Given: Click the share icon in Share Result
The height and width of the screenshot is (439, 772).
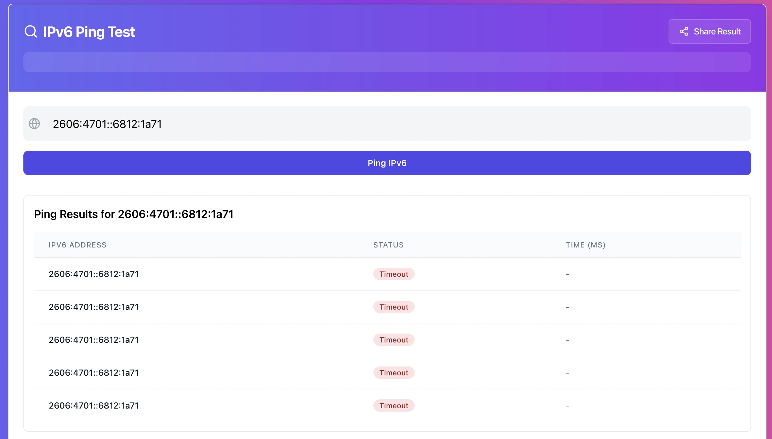Looking at the screenshot, I should 684,32.
